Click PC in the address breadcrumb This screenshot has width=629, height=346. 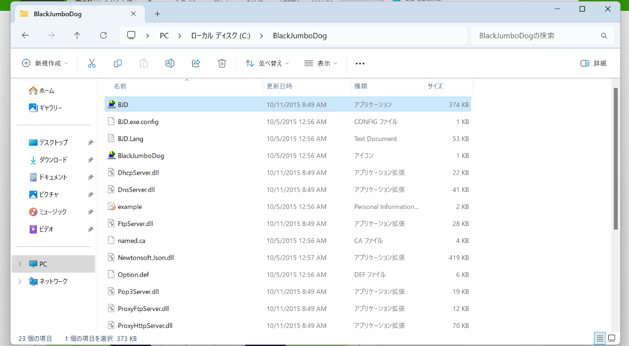point(164,35)
